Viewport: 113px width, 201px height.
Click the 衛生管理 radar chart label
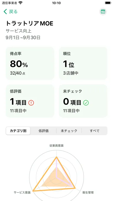(88, 192)
